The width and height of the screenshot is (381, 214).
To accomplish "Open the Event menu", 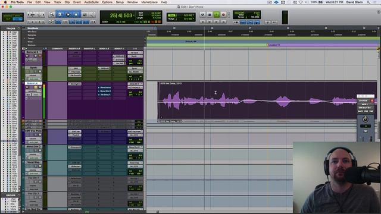I will (77, 2).
